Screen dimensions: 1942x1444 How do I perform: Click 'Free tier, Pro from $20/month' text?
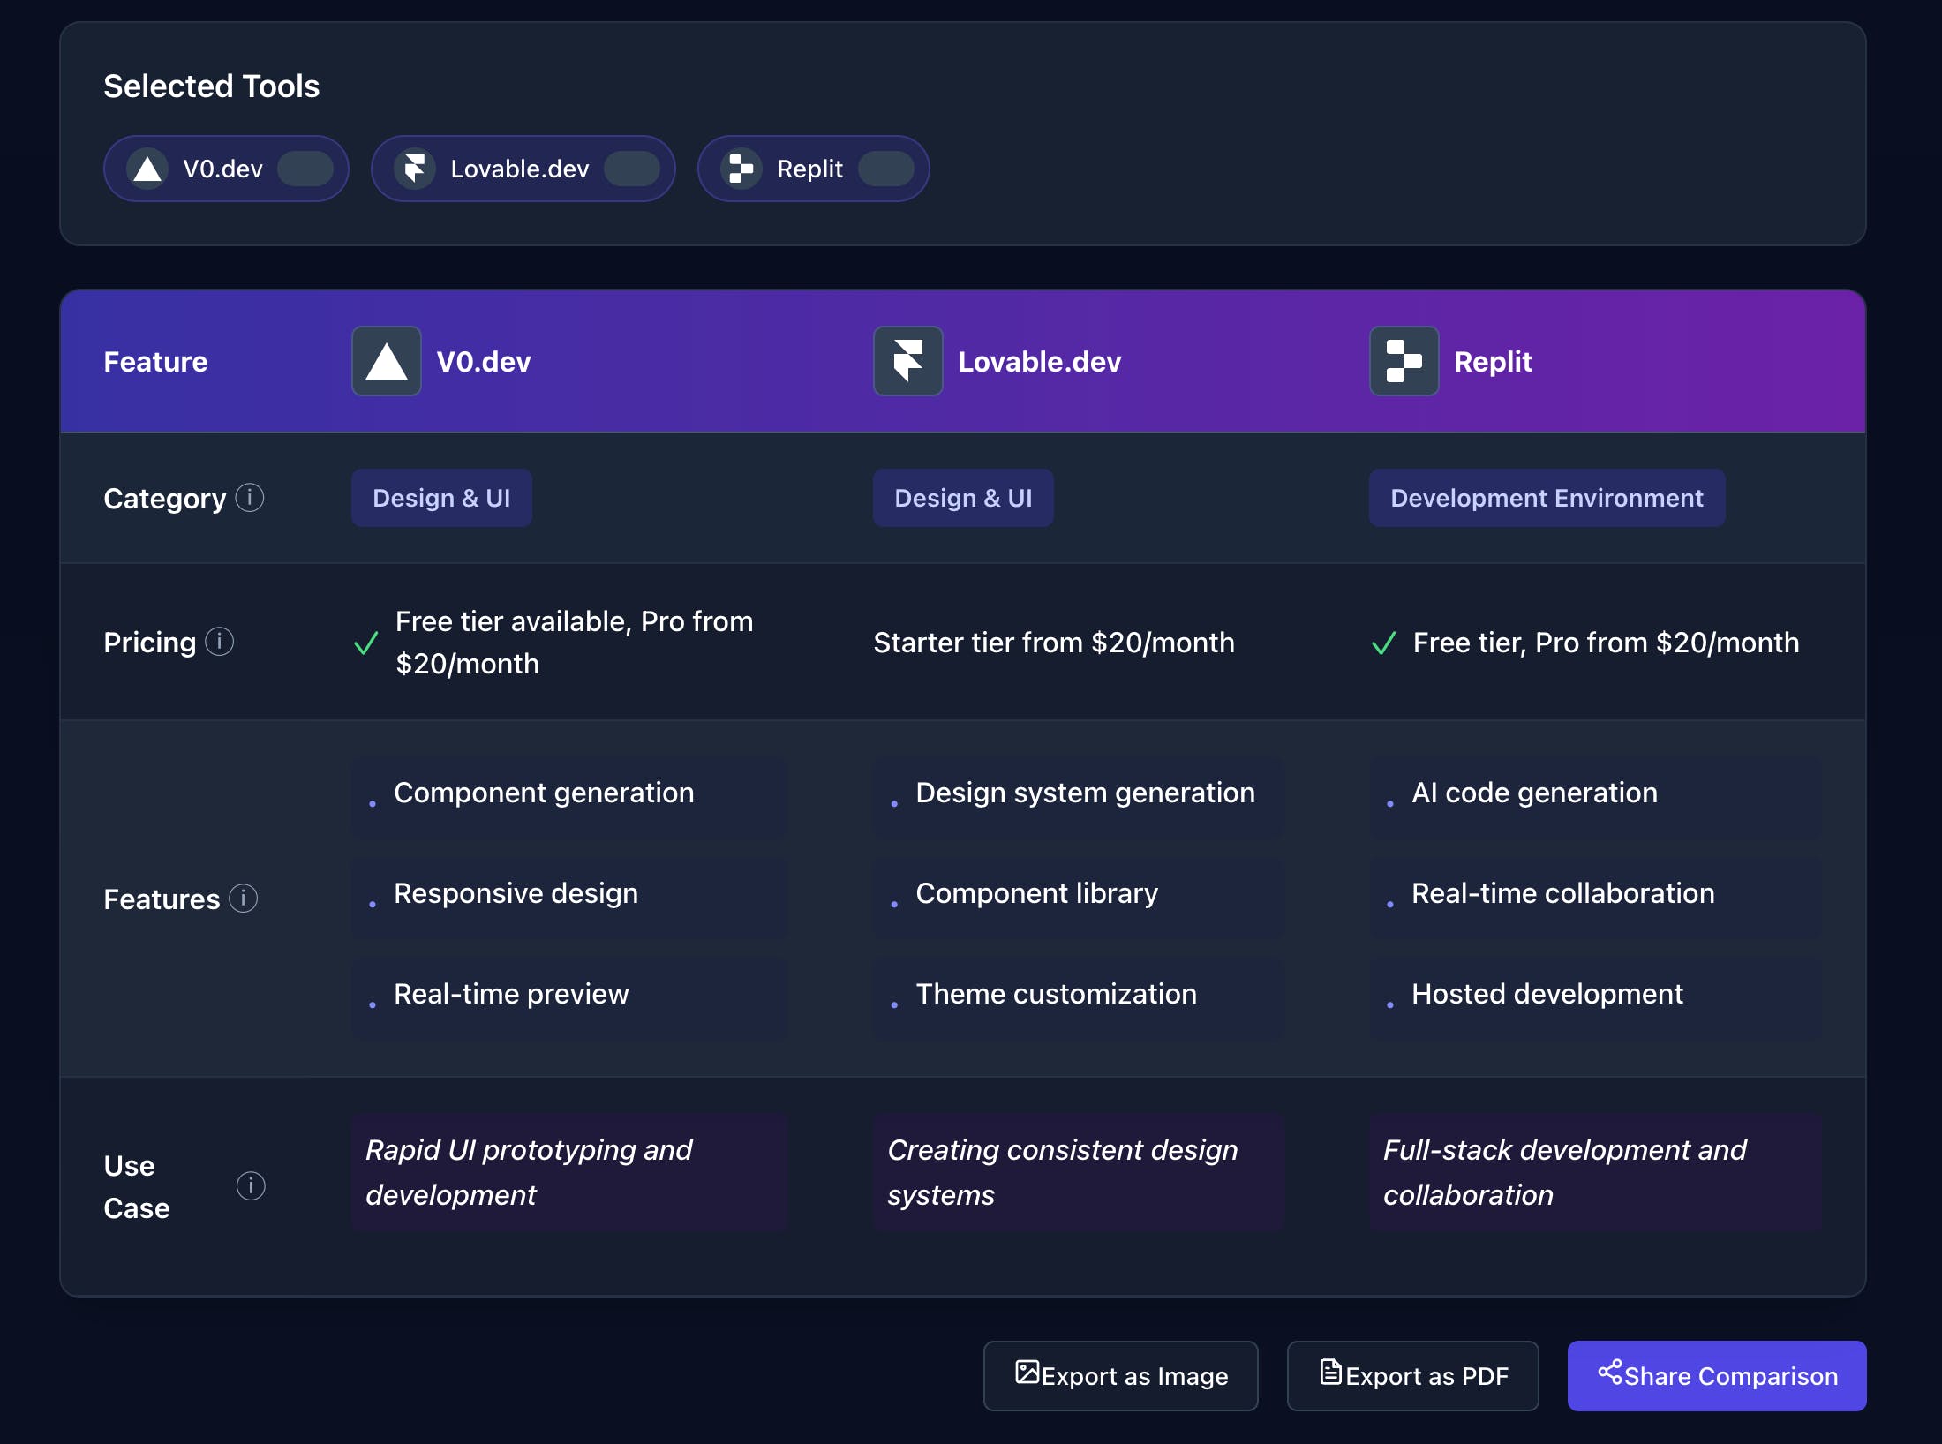[x=1606, y=643]
